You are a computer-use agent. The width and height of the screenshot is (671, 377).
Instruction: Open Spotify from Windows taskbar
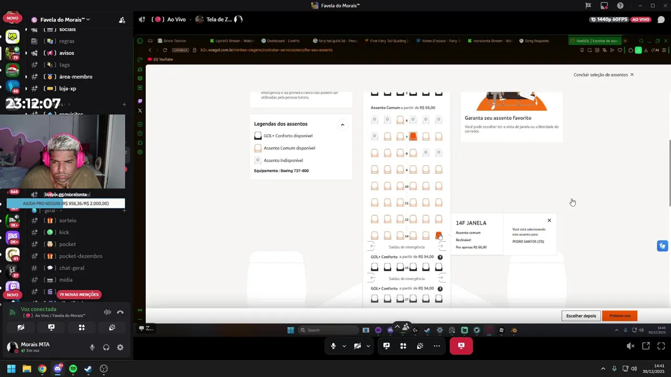coord(73,369)
